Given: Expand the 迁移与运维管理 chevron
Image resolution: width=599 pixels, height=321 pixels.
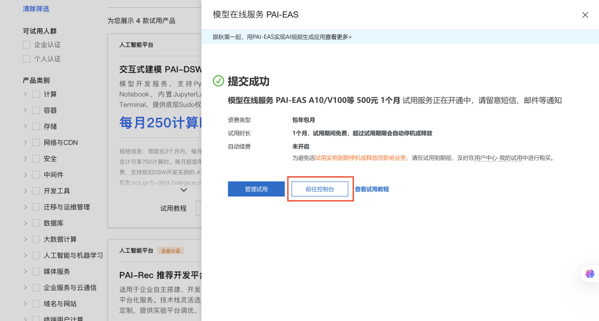Looking at the screenshot, I should coord(25,207).
